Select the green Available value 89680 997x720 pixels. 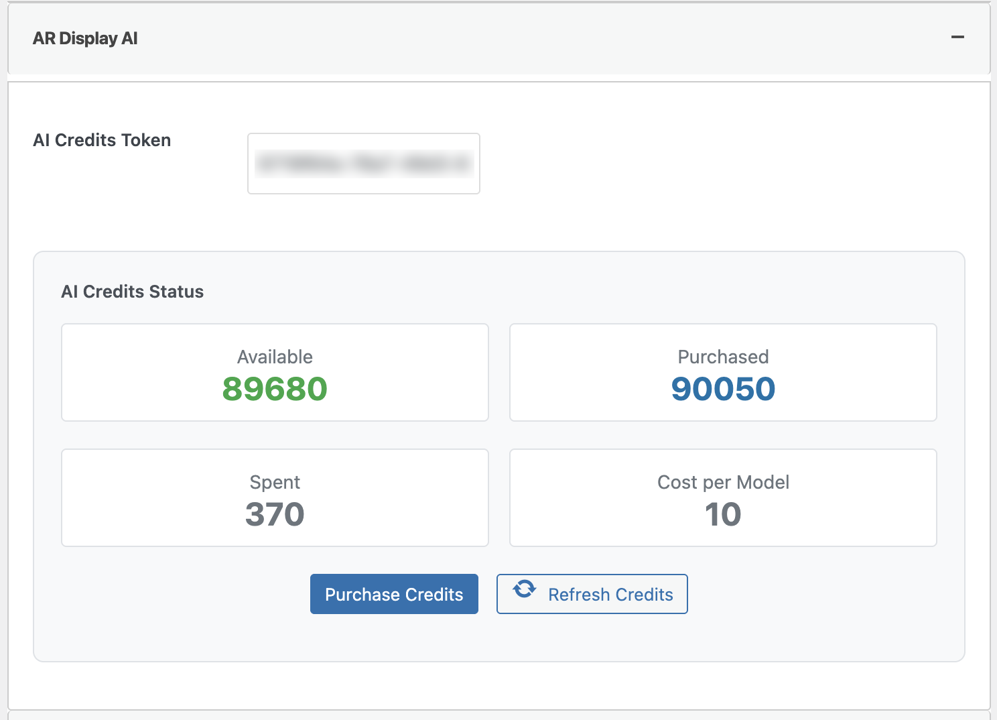(275, 389)
